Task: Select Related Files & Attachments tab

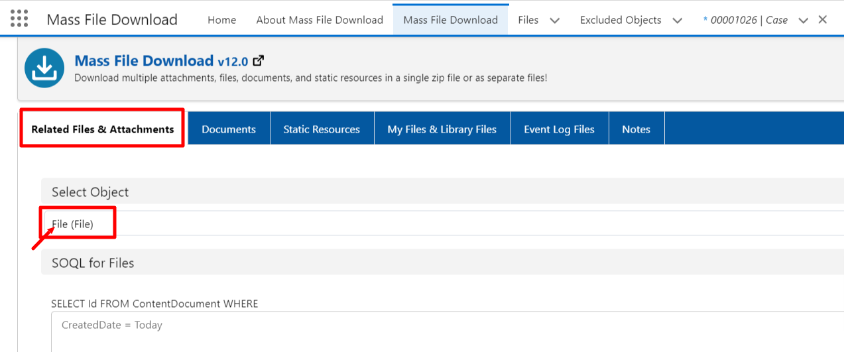Action: pyautogui.click(x=103, y=129)
